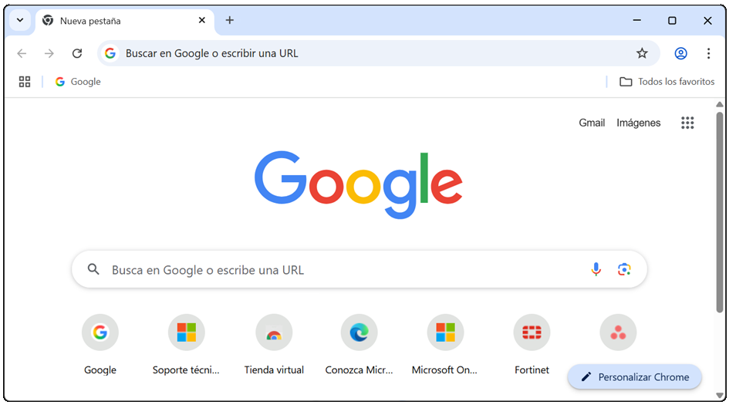The width and height of the screenshot is (729, 405).
Task: Click the Personalizar Chrome button
Action: [635, 377]
